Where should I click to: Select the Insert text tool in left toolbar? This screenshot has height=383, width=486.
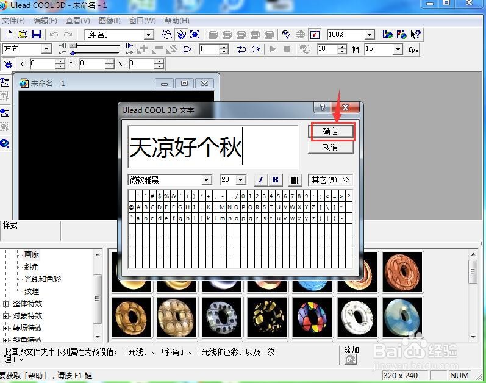pyautogui.click(x=5, y=82)
